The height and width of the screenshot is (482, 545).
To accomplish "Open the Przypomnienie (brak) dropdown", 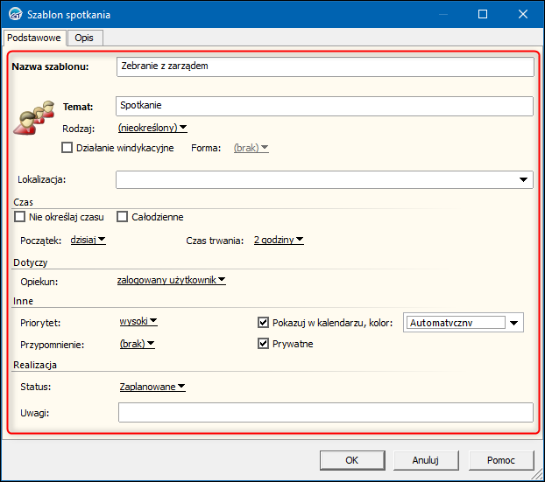I will point(138,344).
